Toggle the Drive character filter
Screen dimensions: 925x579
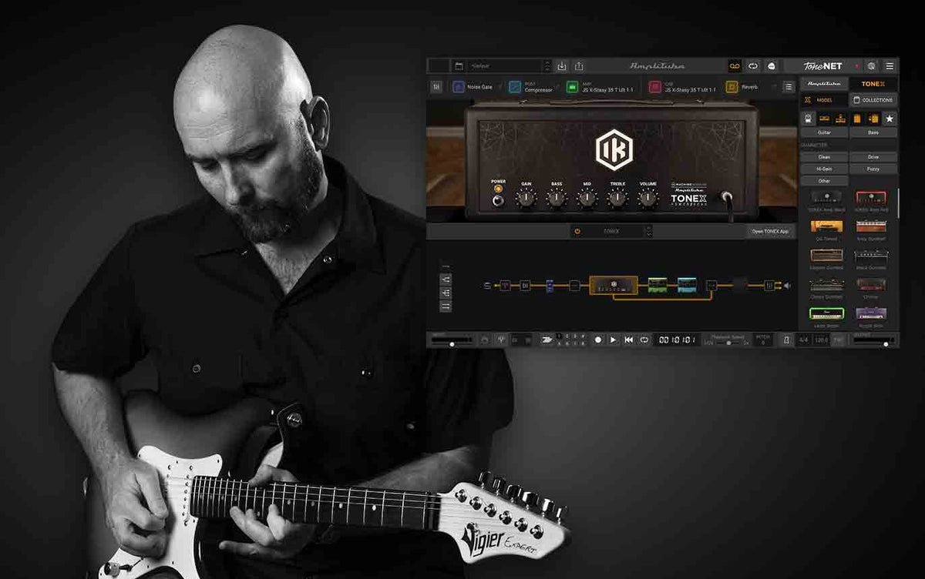tap(873, 157)
